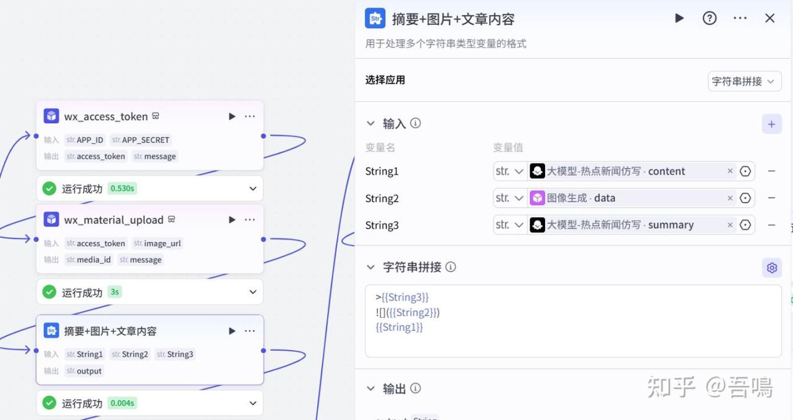
Task: Select the wx_material_upload node title
Action: (x=114, y=220)
